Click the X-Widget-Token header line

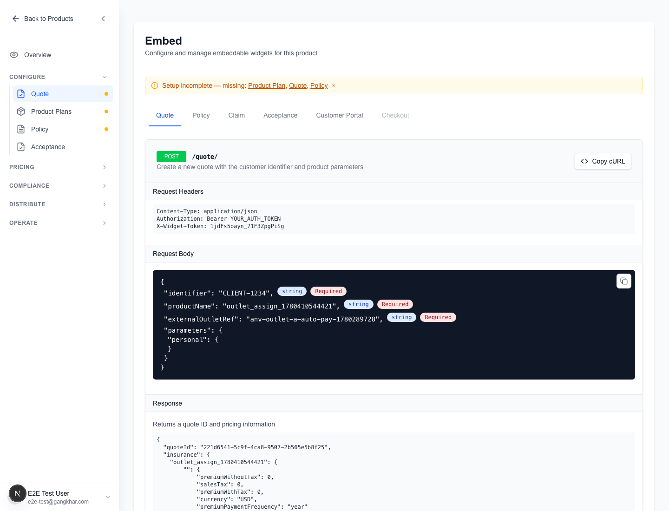[220, 226]
